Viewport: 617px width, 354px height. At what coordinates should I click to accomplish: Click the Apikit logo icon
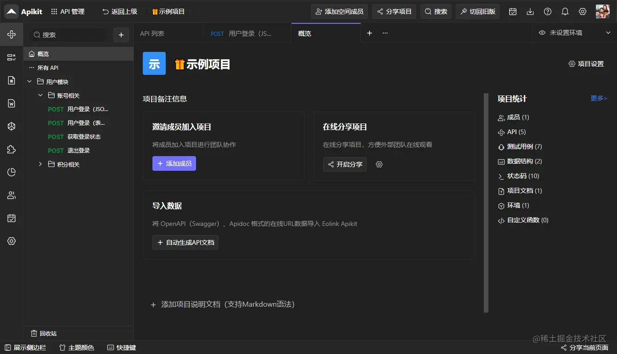[x=12, y=11]
